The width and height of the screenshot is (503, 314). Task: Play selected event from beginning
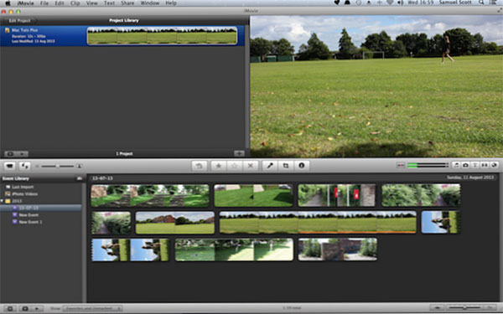pos(37,308)
